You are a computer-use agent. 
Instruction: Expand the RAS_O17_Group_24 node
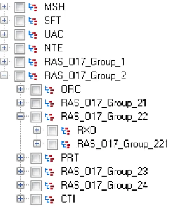point(21,185)
